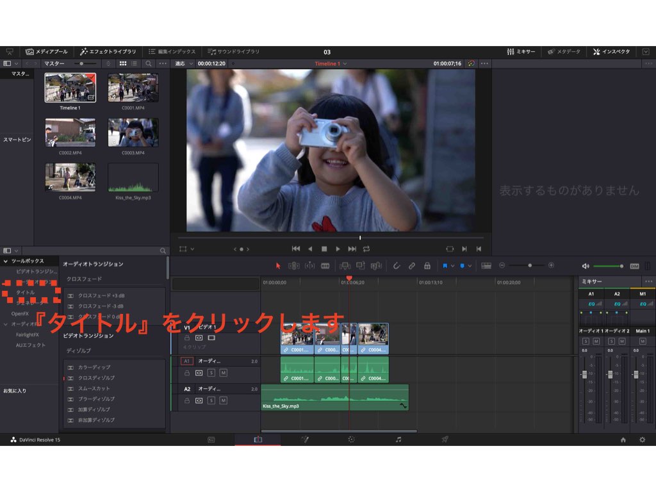Open the 編集インデックス panel tab
The width and height of the screenshot is (656, 492).
point(172,51)
